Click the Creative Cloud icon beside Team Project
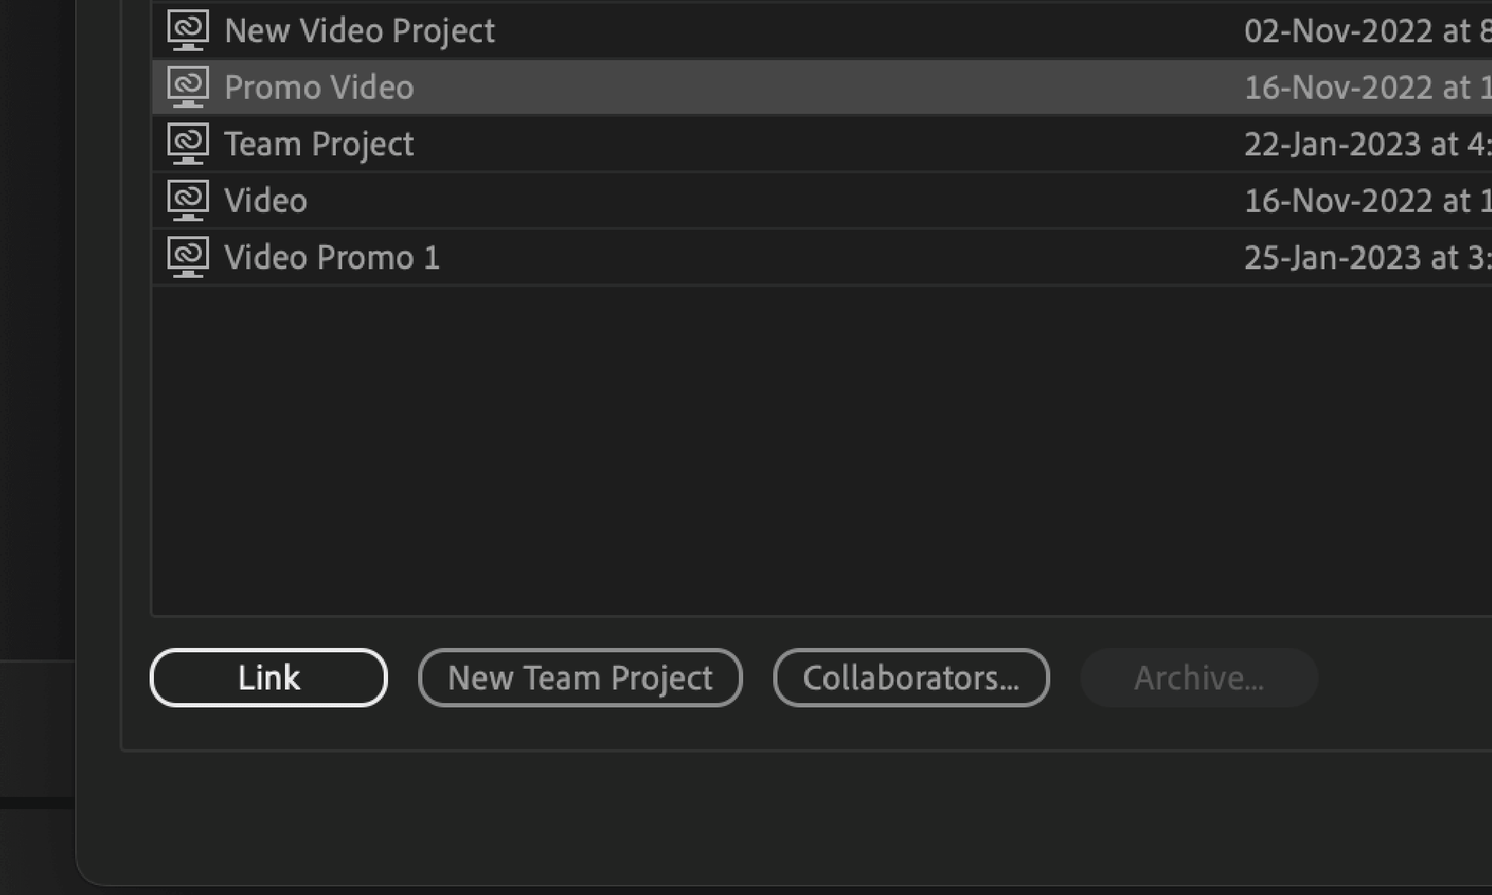The width and height of the screenshot is (1492, 895). tap(186, 143)
